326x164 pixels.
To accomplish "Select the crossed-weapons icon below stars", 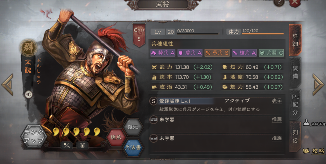I will 82,145.
